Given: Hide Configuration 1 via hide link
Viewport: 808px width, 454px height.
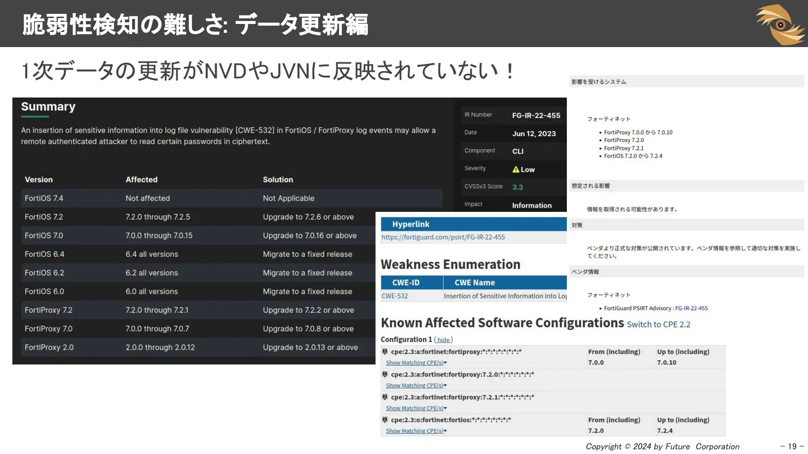Looking at the screenshot, I should coord(443,340).
